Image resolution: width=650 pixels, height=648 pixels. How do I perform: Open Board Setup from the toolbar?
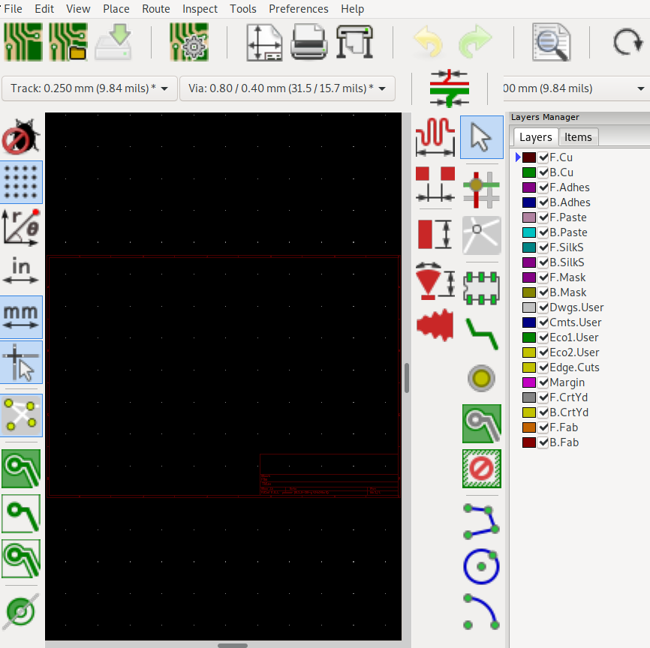pyautogui.click(x=189, y=42)
